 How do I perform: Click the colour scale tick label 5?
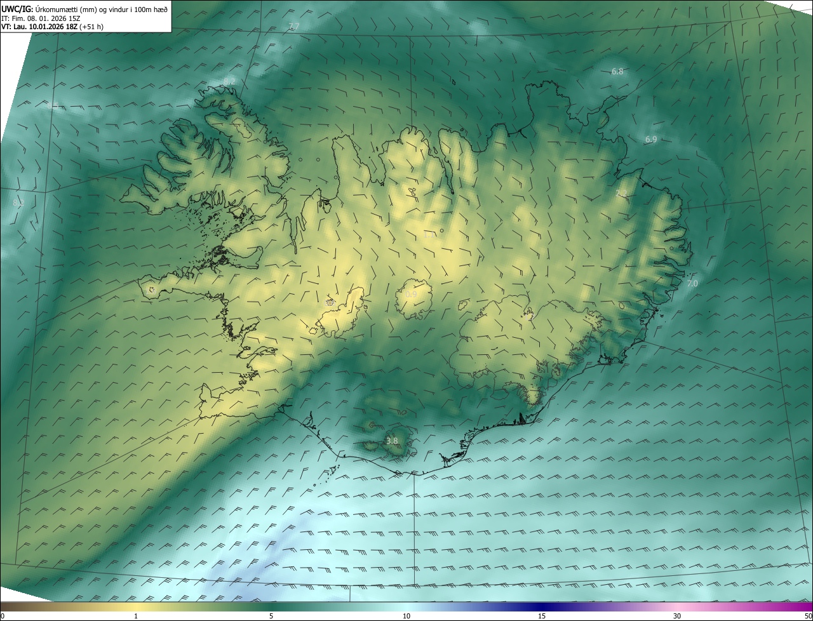(271, 616)
